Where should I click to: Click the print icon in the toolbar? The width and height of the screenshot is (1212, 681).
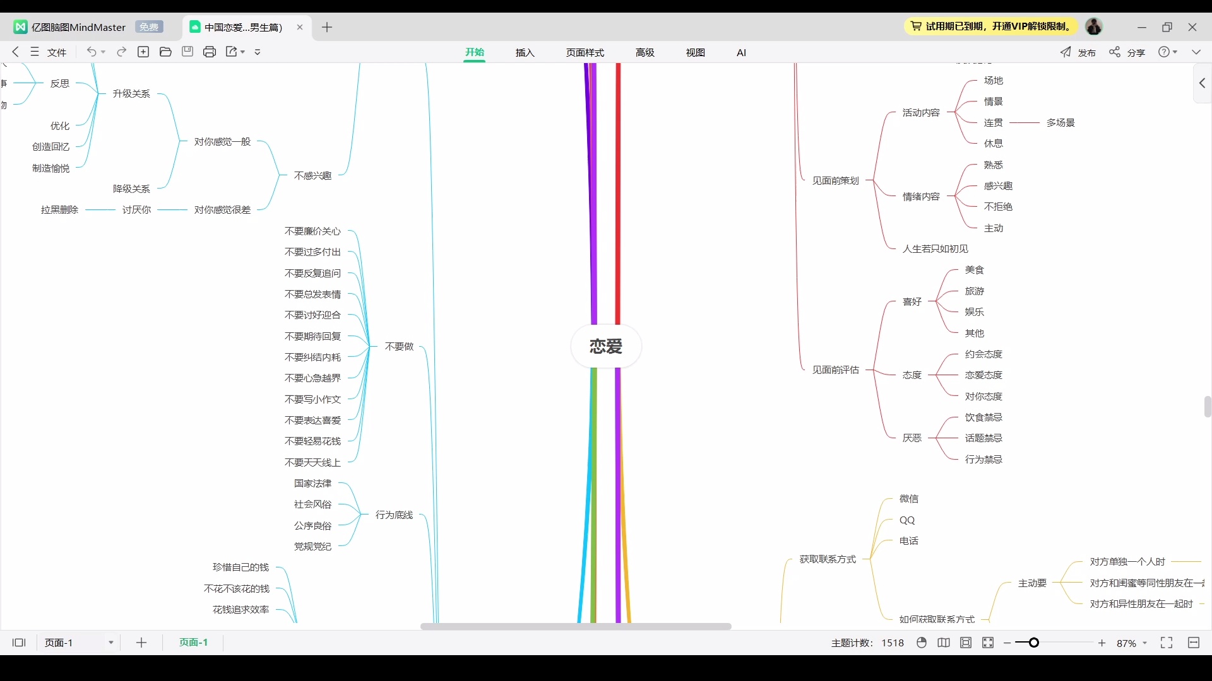click(x=210, y=52)
